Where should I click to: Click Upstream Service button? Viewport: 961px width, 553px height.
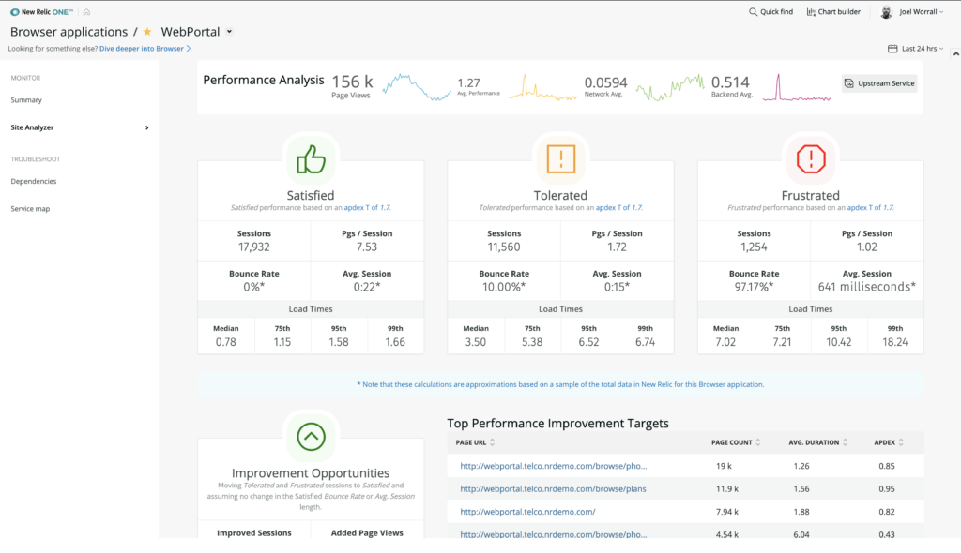coord(879,83)
